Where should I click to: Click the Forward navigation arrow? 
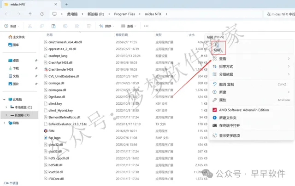point(18,14)
